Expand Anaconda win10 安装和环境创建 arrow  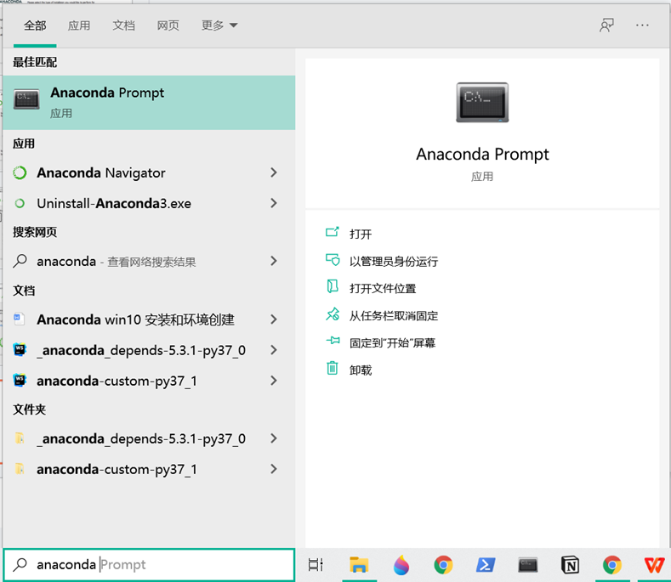(274, 319)
